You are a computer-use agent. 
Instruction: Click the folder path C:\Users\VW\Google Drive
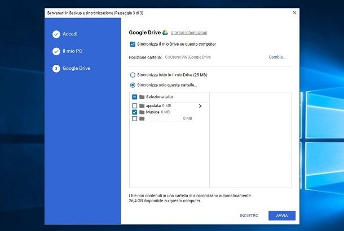pyautogui.click(x=188, y=57)
